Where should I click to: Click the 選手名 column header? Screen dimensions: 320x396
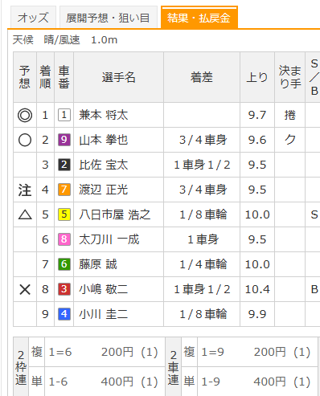tap(118, 77)
